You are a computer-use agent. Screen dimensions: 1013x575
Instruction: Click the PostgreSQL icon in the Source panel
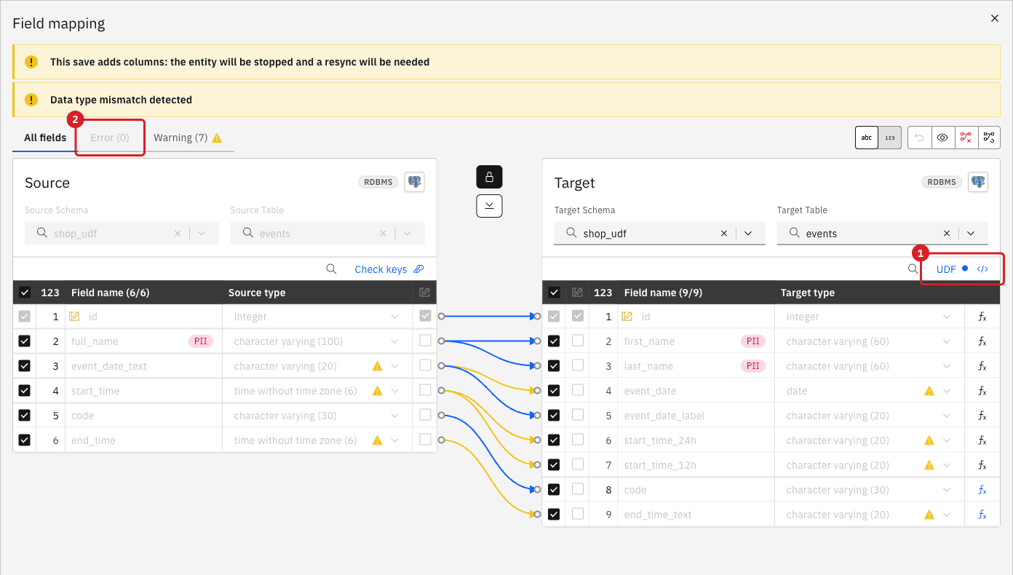point(415,182)
